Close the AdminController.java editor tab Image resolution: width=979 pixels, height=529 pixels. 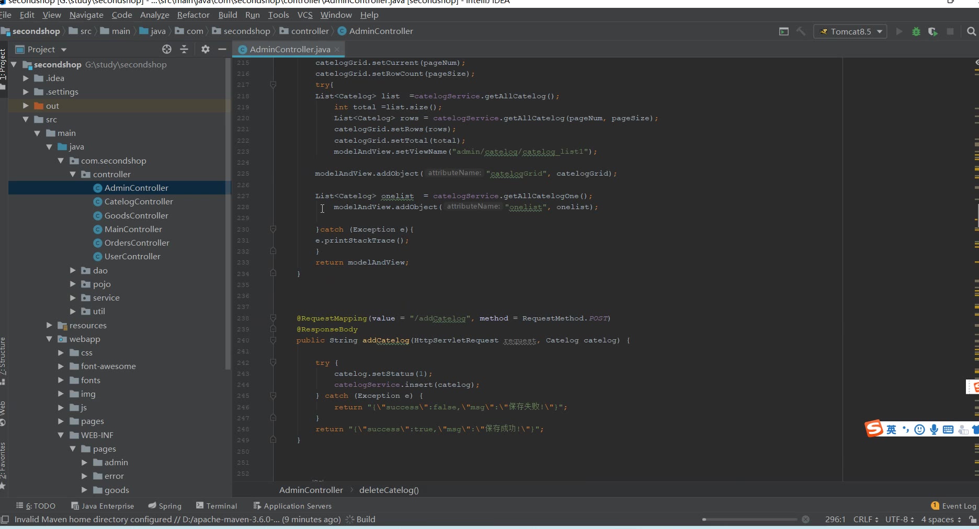point(337,49)
